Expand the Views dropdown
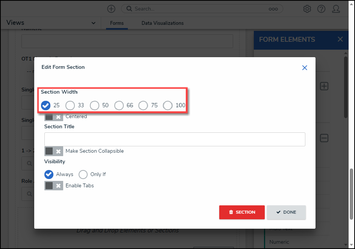This screenshot has height=249, width=355. tap(93, 23)
